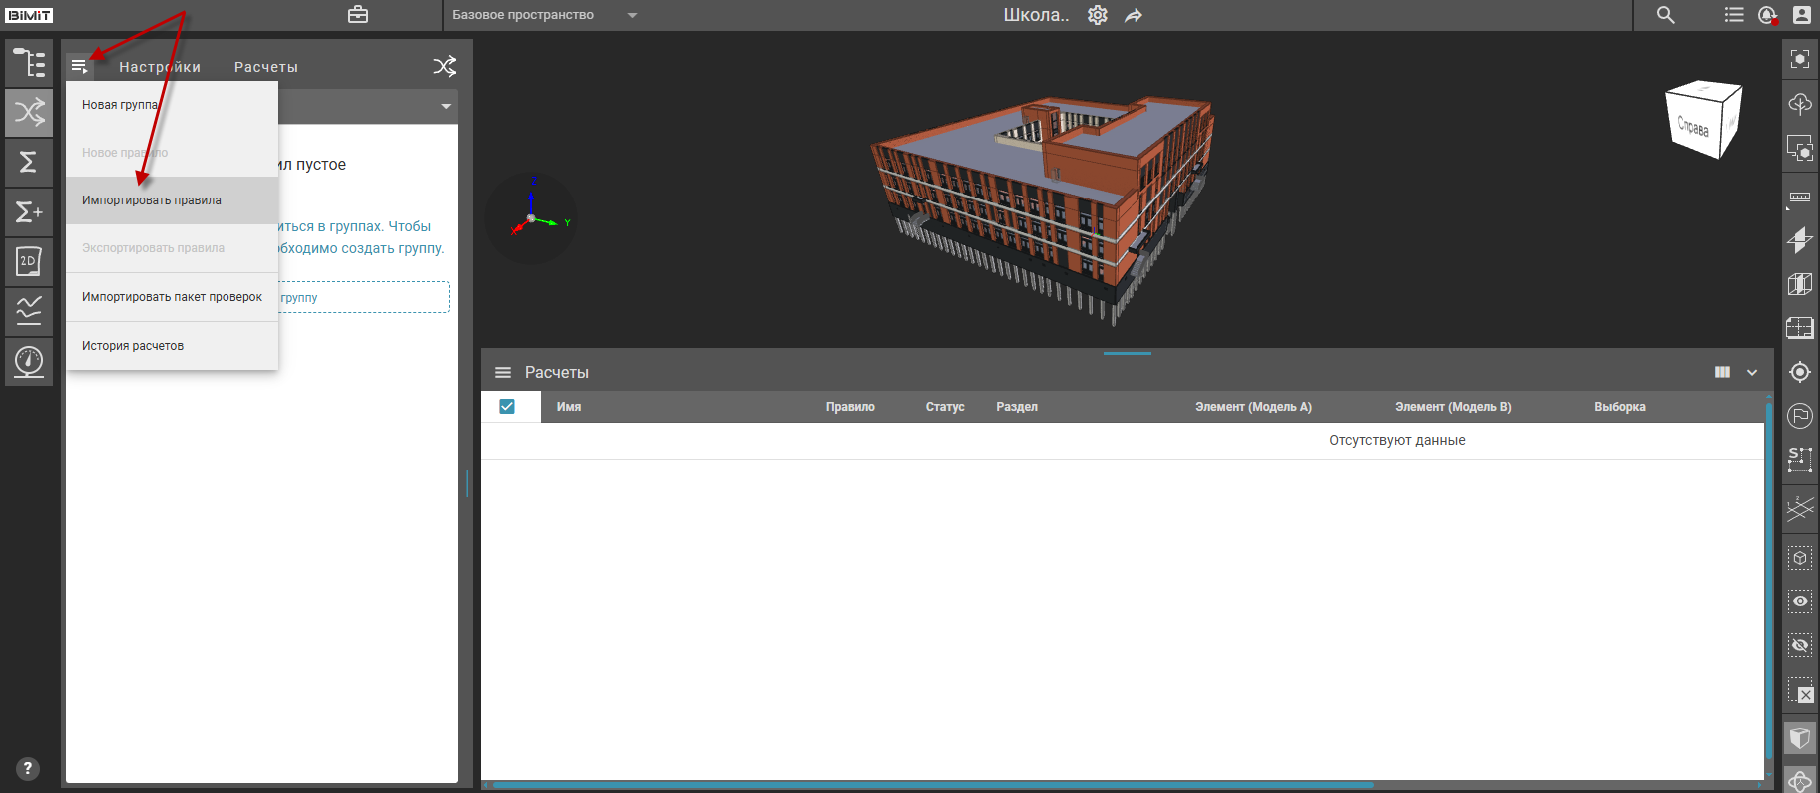
Task: Toggle the select-all checkbox in Расчеты table
Action: pyautogui.click(x=507, y=406)
